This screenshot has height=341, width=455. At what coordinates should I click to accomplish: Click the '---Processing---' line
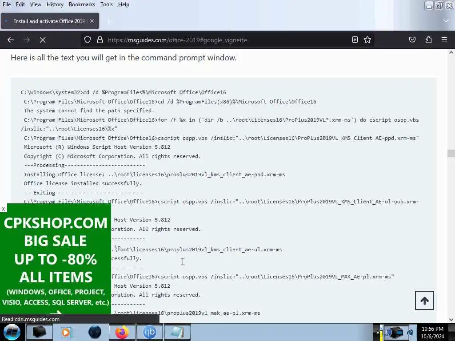click(x=84, y=165)
